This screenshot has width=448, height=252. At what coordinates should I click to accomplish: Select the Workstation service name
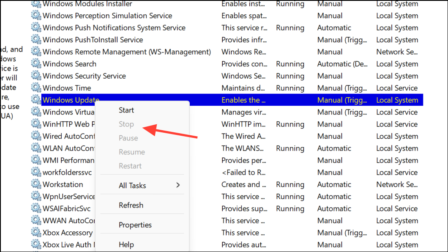click(x=63, y=185)
